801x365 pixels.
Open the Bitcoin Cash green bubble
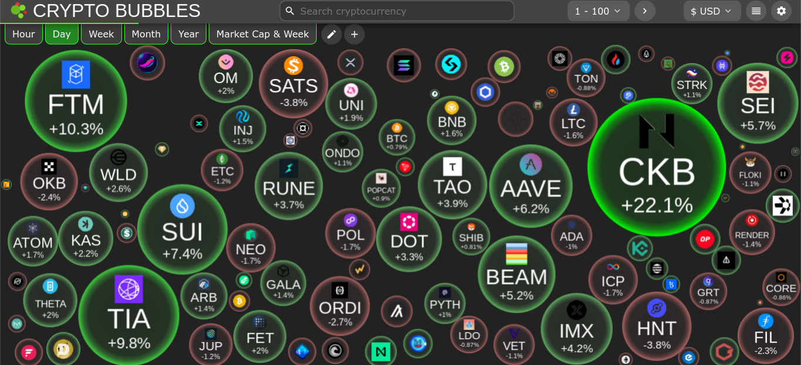click(x=504, y=67)
